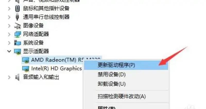The height and width of the screenshot is (109, 206).
Task: Select the Intel(R) HD Graphics tree item
Action: point(56,69)
